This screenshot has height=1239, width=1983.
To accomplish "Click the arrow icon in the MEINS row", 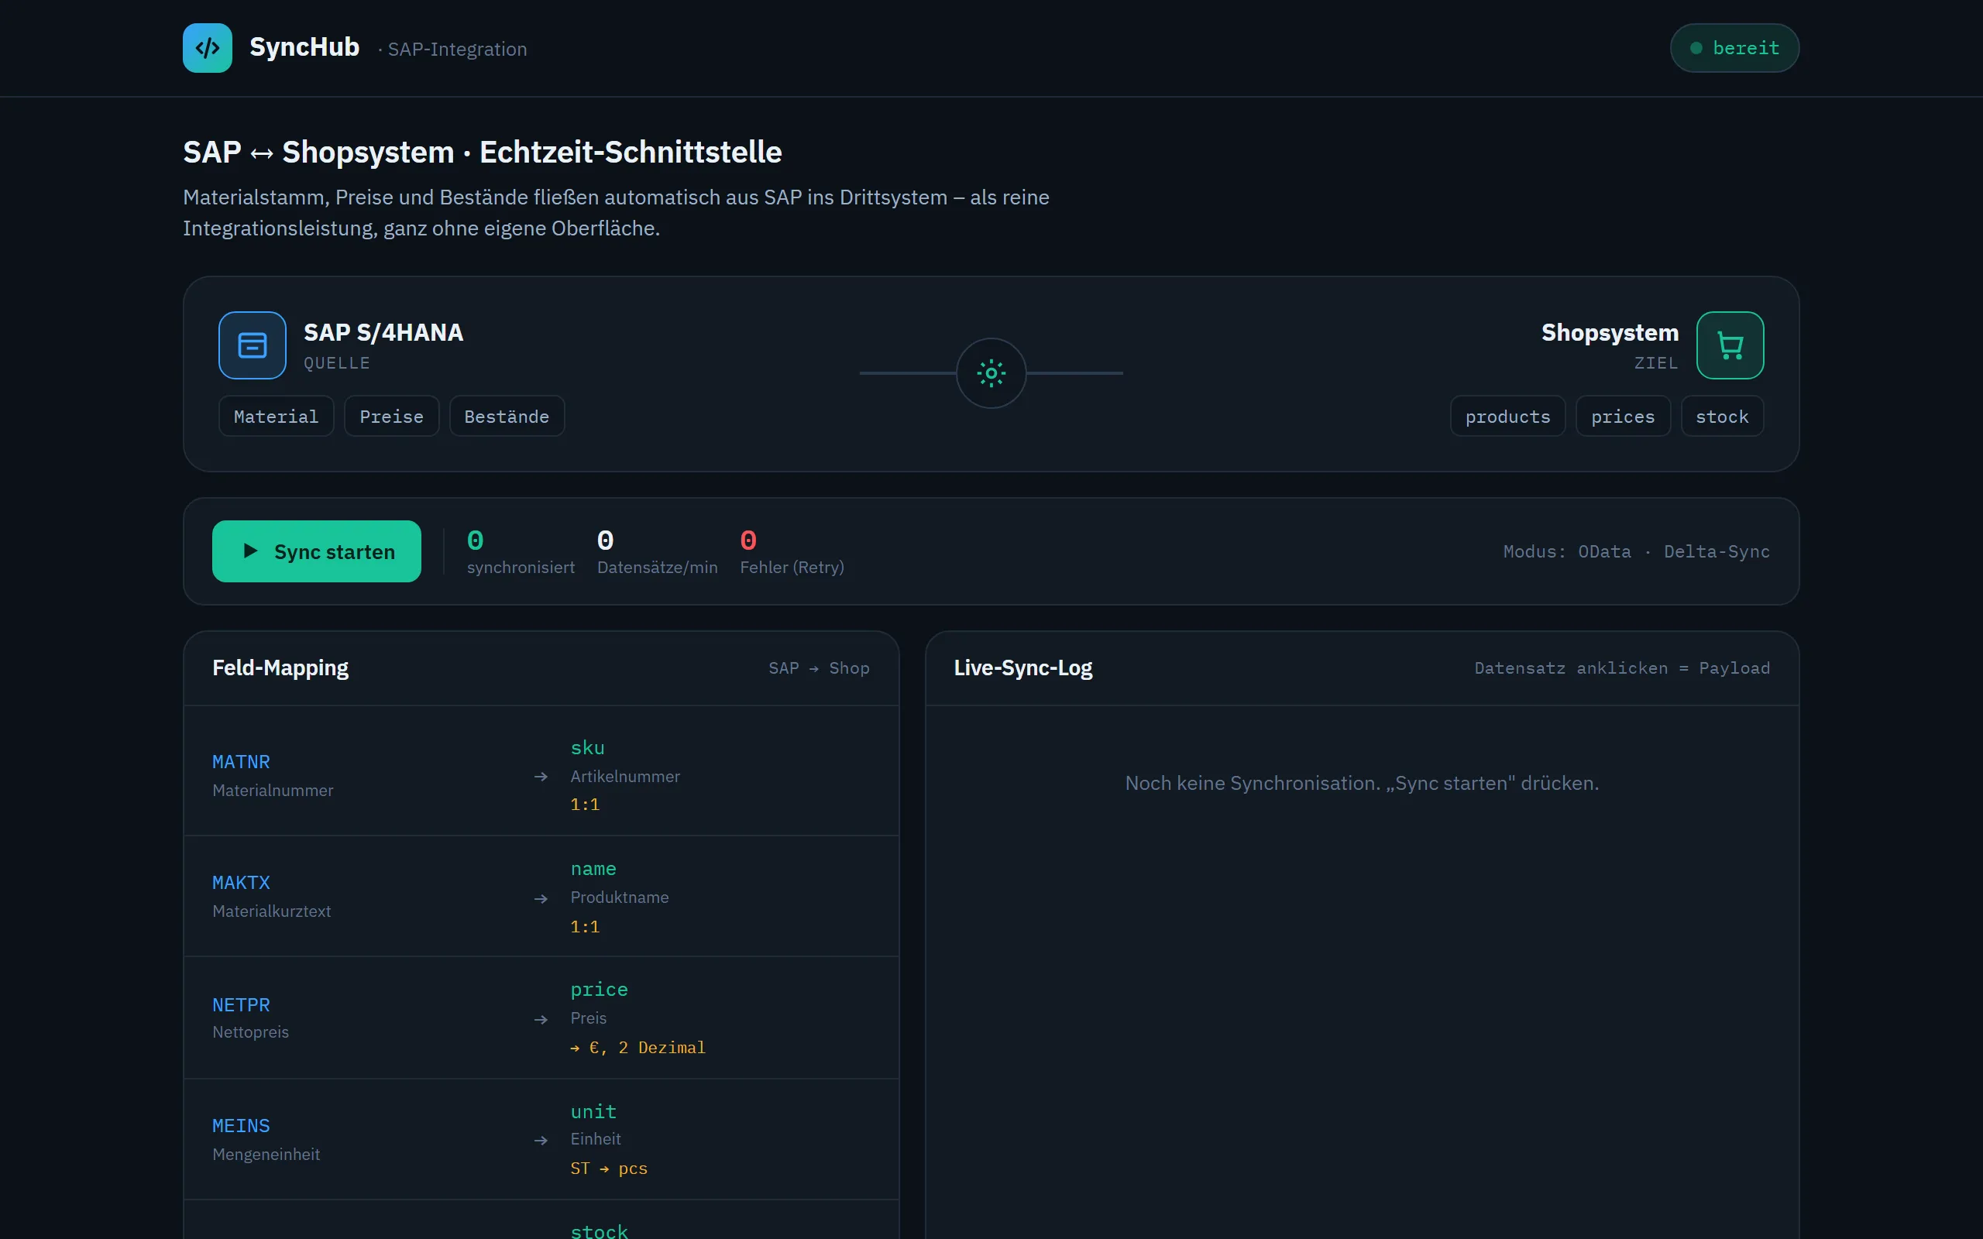I will [541, 1141].
